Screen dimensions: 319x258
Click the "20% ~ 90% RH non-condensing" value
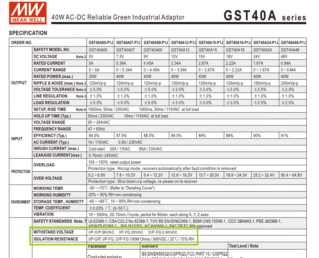pyautogui.click(x=115, y=195)
